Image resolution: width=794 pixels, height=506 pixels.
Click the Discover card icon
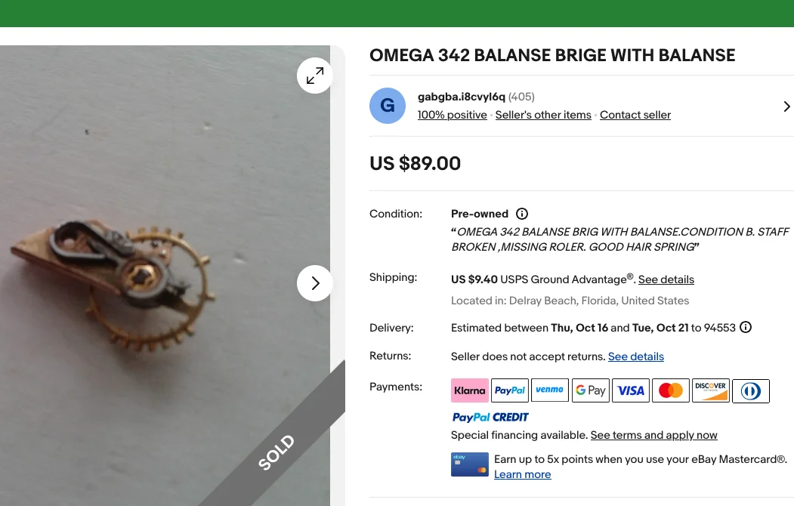tap(711, 390)
